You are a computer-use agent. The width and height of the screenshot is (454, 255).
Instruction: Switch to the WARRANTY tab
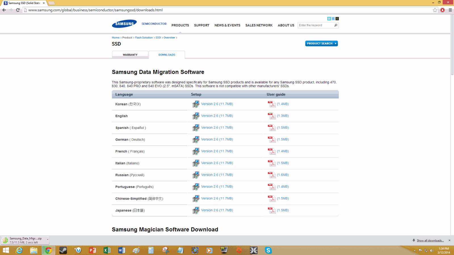tap(130, 55)
